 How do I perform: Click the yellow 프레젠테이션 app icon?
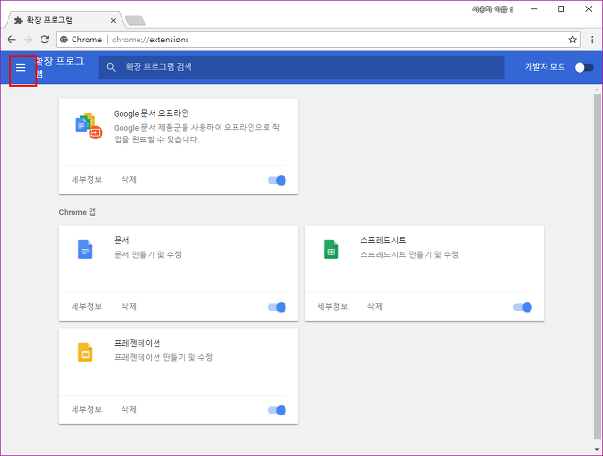tap(85, 352)
